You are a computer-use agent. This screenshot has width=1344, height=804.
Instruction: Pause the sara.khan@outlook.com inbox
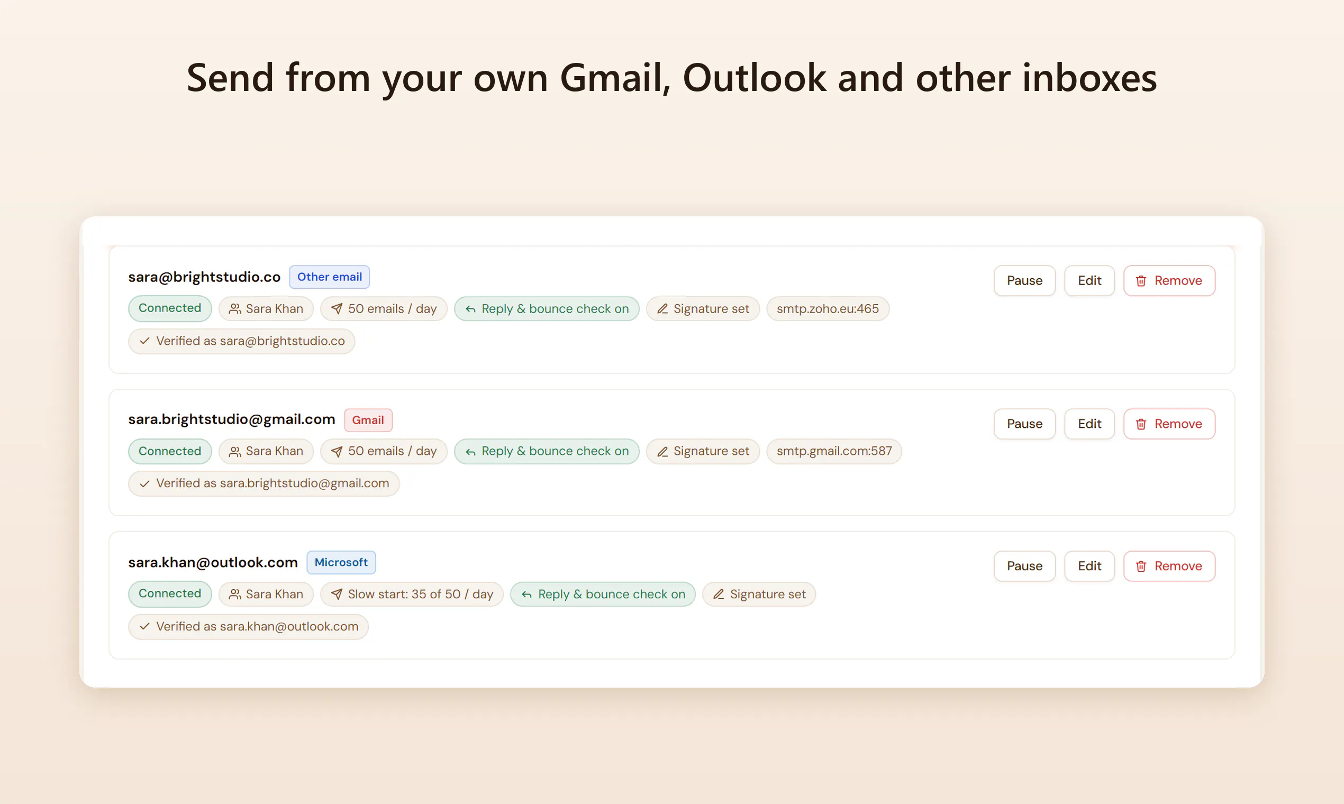click(1024, 566)
